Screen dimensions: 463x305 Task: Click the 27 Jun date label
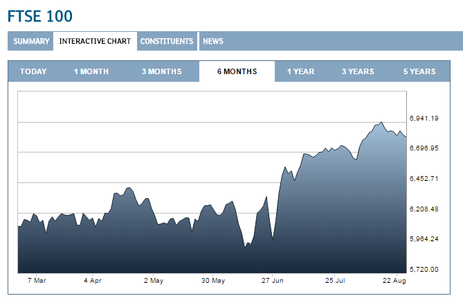272,281
